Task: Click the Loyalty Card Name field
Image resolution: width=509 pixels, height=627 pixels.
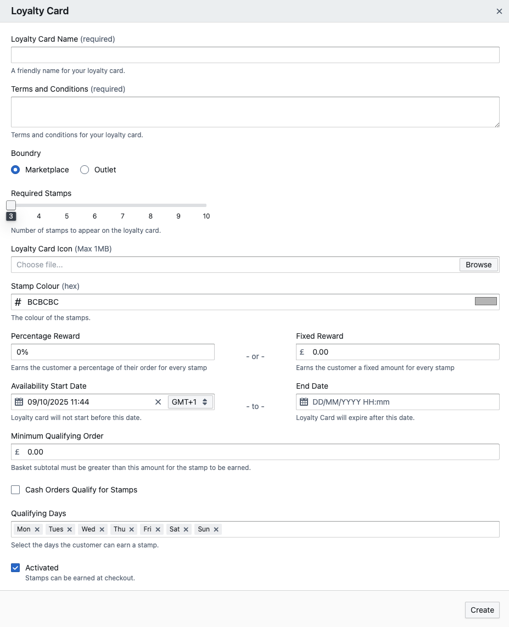Action: (255, 55)
